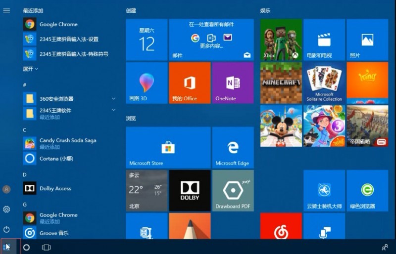This screenshot has height=254, width=396.
Task: Launch Microsoft Solitaire Collection tile
Action: pyautogui.click(x=324, y=83)
